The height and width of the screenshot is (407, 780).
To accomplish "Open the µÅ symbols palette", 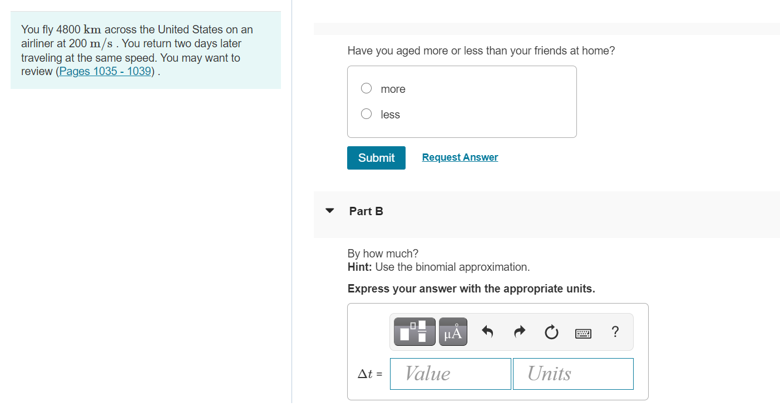I will pyautogui.click(x=453, y=332).
